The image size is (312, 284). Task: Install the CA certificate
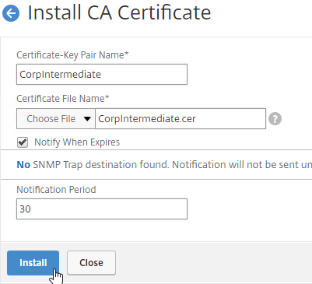click(33, 263)
